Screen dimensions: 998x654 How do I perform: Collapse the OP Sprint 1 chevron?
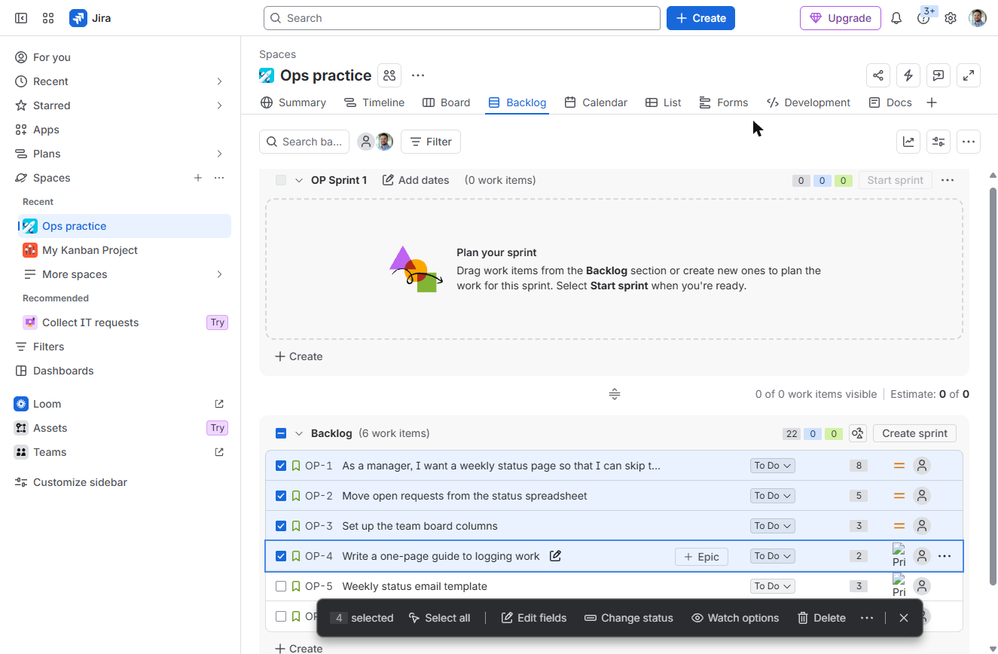(x=299, y=180)
